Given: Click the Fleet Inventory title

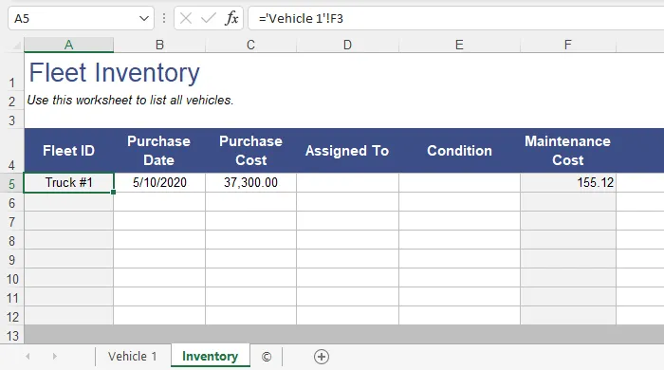Looking at the screenshot, I should pyautogui.click(x=115, y=73).
